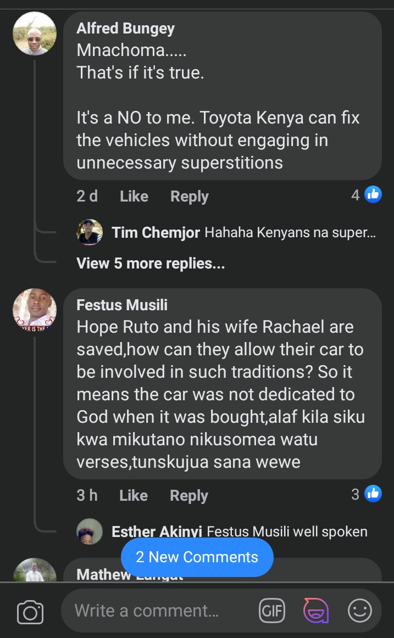394x638 pixels.
Task: Open the GIF picker icon
Action: [272, 611]
